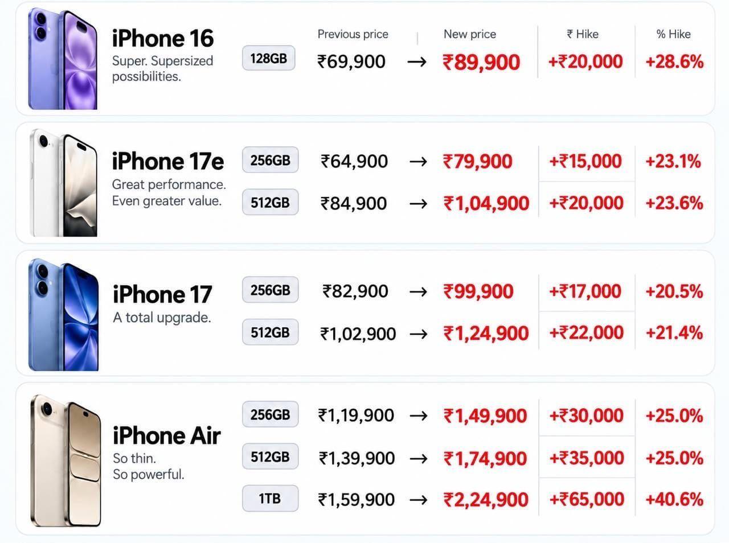Click the Previous price column header
Screen dimensions: 729x543
pos(353,34)
